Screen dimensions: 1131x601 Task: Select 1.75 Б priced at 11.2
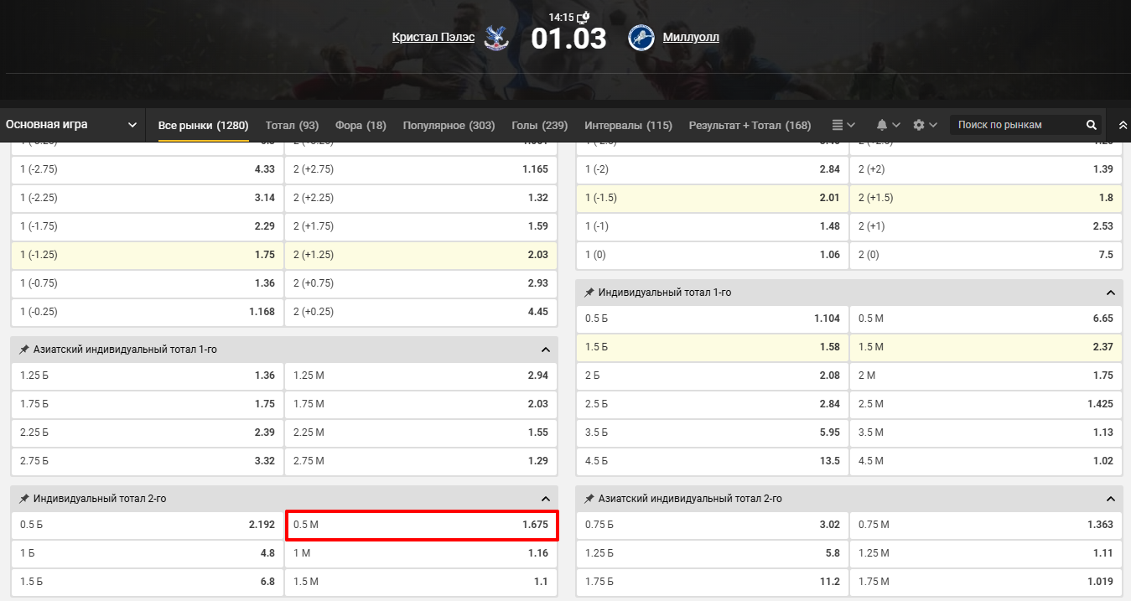coord(713,582)
